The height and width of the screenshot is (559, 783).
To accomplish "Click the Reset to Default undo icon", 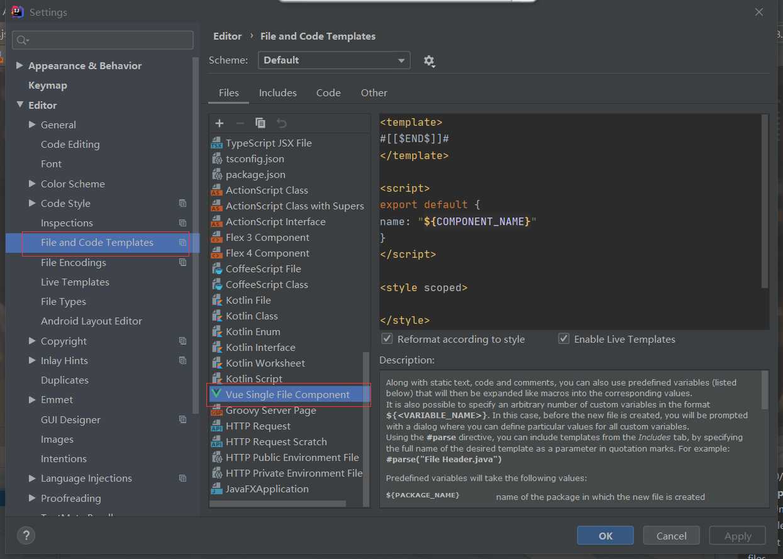I will pos(282,123).
